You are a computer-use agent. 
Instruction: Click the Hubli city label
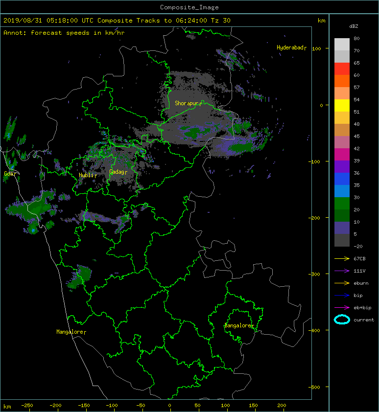point(88,175)
